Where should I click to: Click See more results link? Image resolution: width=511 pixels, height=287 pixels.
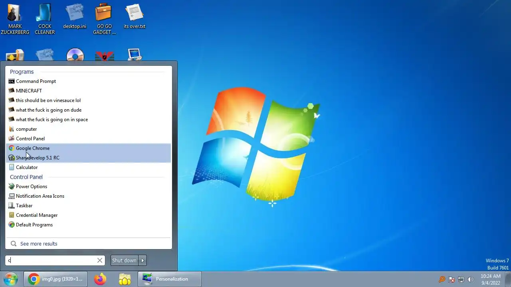(39, 244)
